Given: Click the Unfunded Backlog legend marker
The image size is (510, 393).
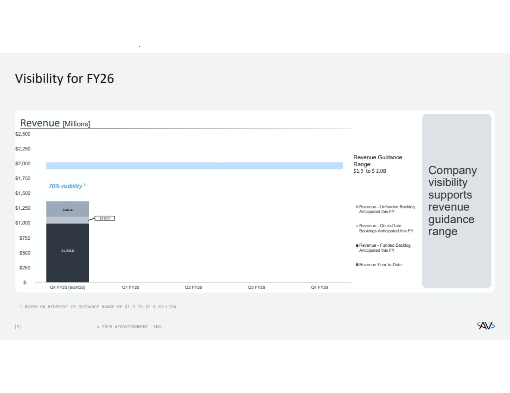Looking at the screenshot, I should (357, 207).
